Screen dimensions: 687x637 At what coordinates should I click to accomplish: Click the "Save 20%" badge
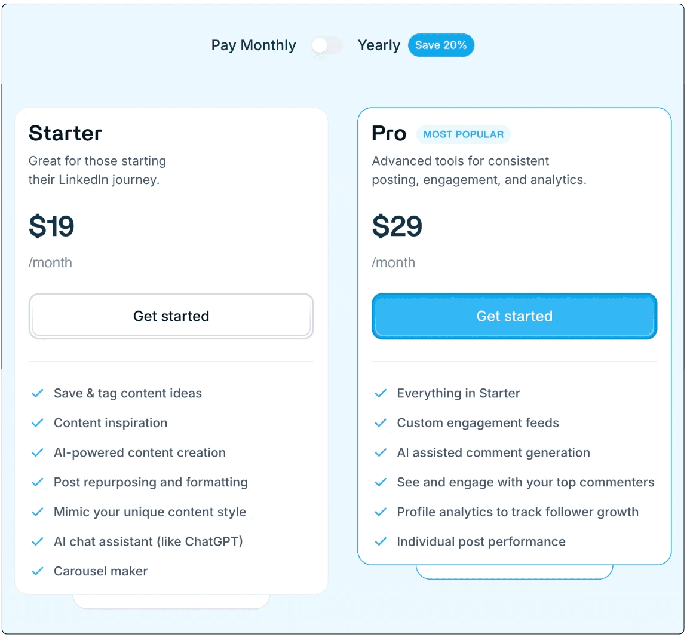pos(441,45)
